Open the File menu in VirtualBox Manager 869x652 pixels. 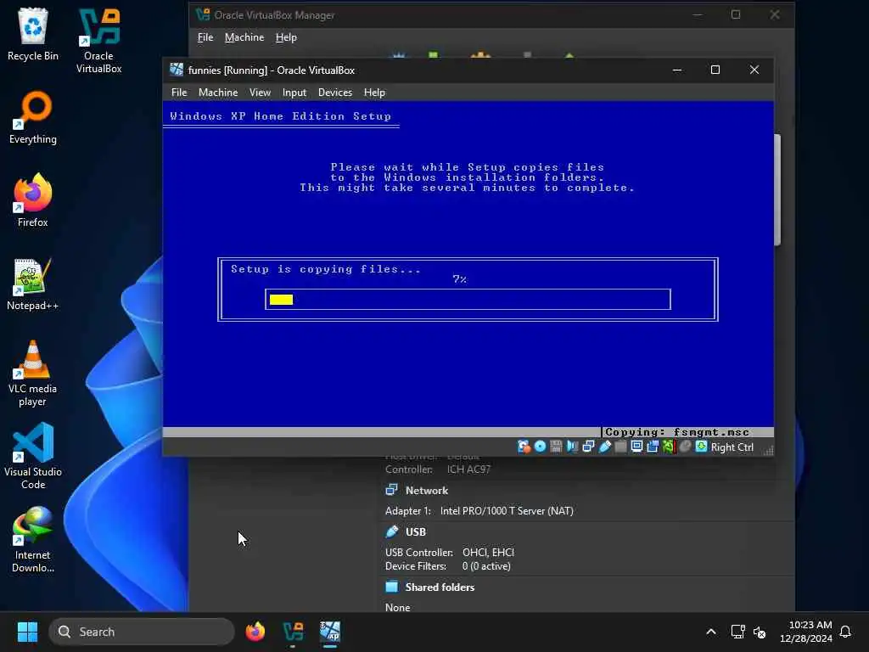205,37
